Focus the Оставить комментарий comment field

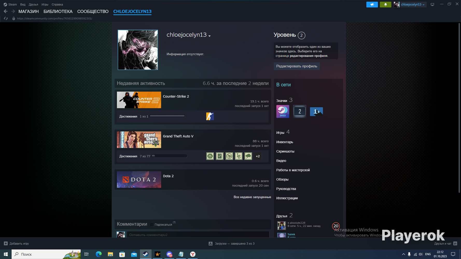click(x=198, y=235)
